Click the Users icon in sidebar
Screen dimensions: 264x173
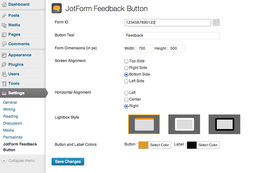point(4,74)
